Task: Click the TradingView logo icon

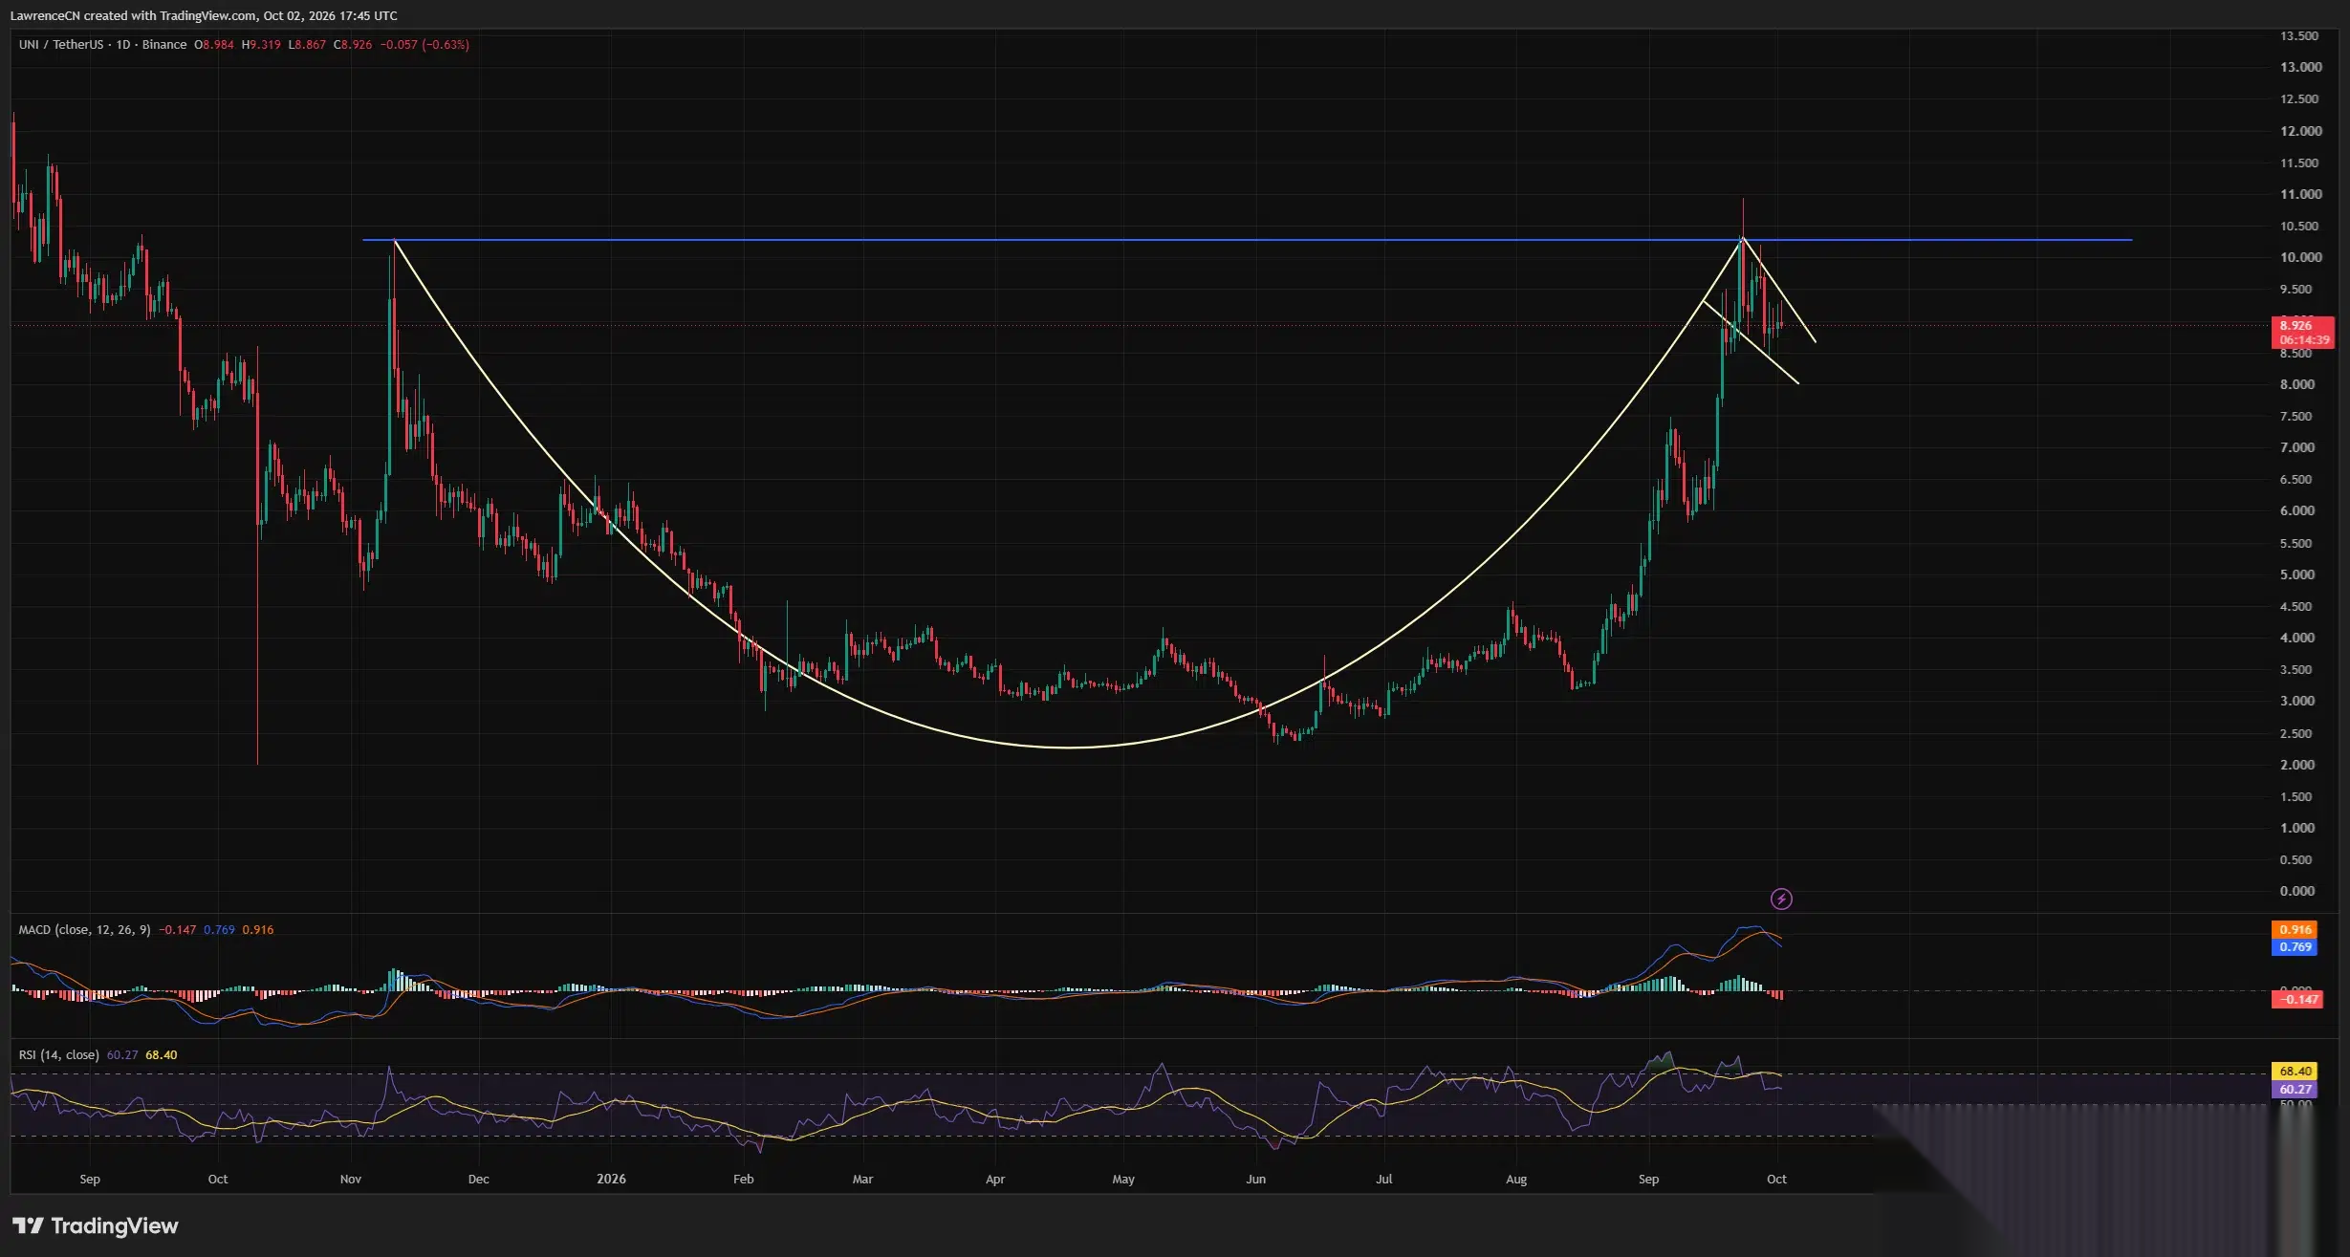Action: [x=28, y=1225]
